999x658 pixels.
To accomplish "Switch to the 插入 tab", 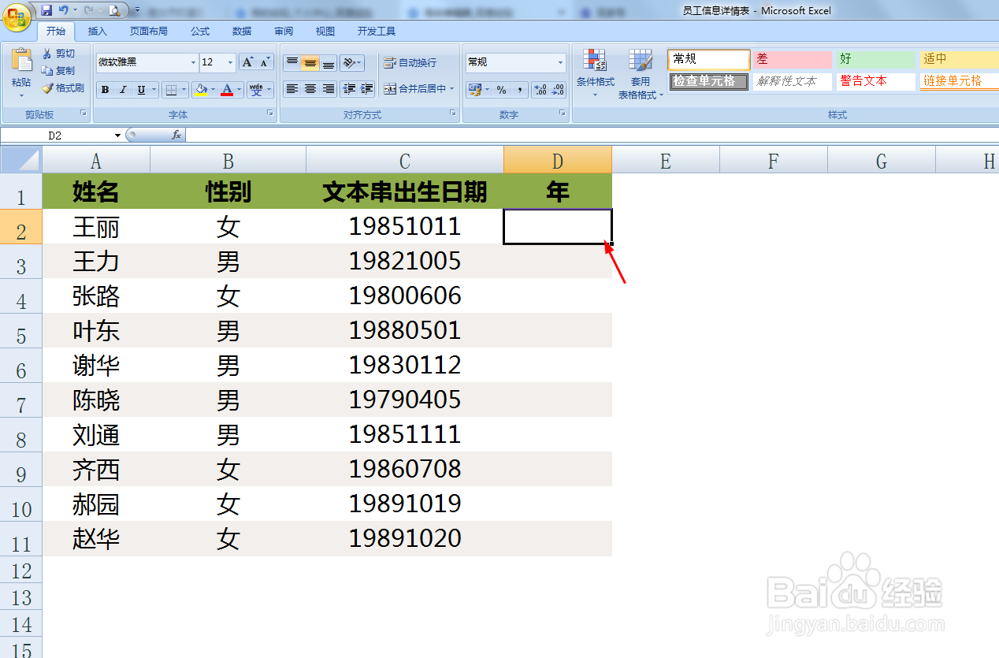I will pos(98,32).
